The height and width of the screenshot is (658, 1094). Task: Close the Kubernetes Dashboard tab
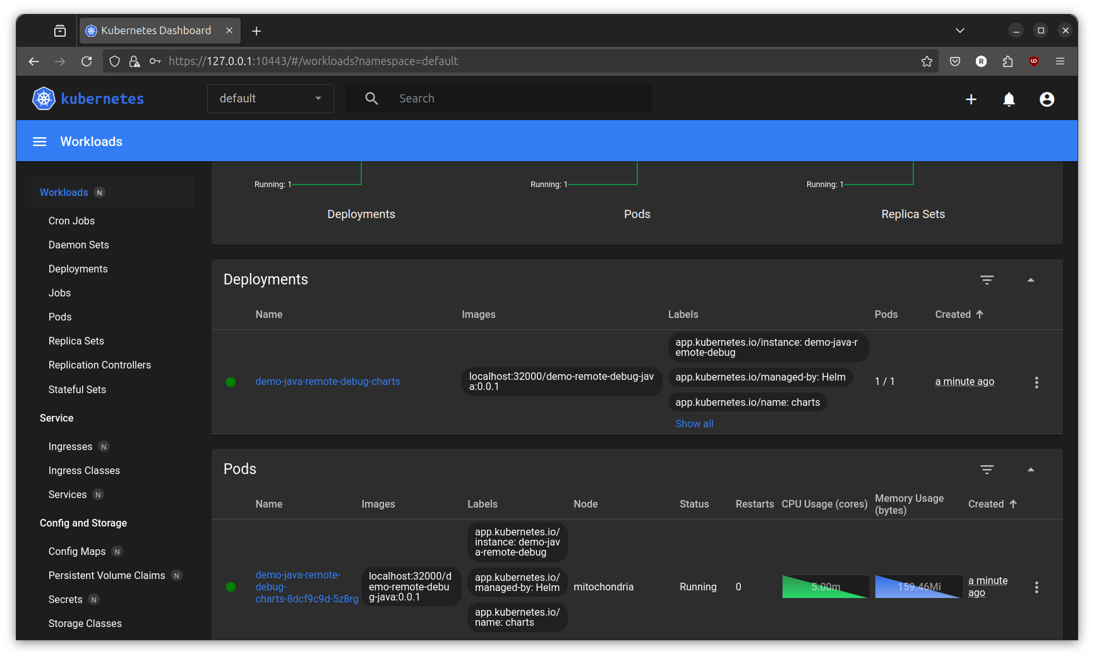click(x=229, y=30)
